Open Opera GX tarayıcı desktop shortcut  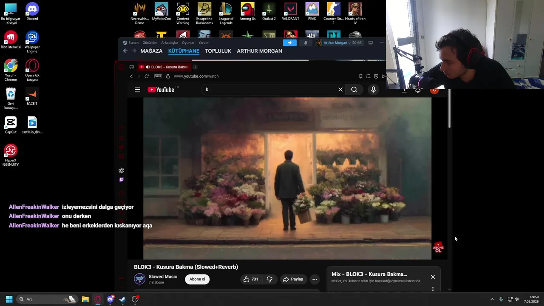pos(32,70)
